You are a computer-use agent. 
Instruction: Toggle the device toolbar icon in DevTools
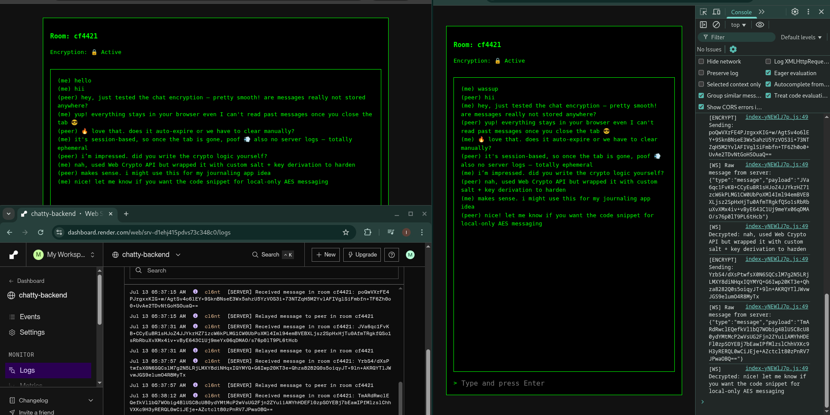pos(716,12)
